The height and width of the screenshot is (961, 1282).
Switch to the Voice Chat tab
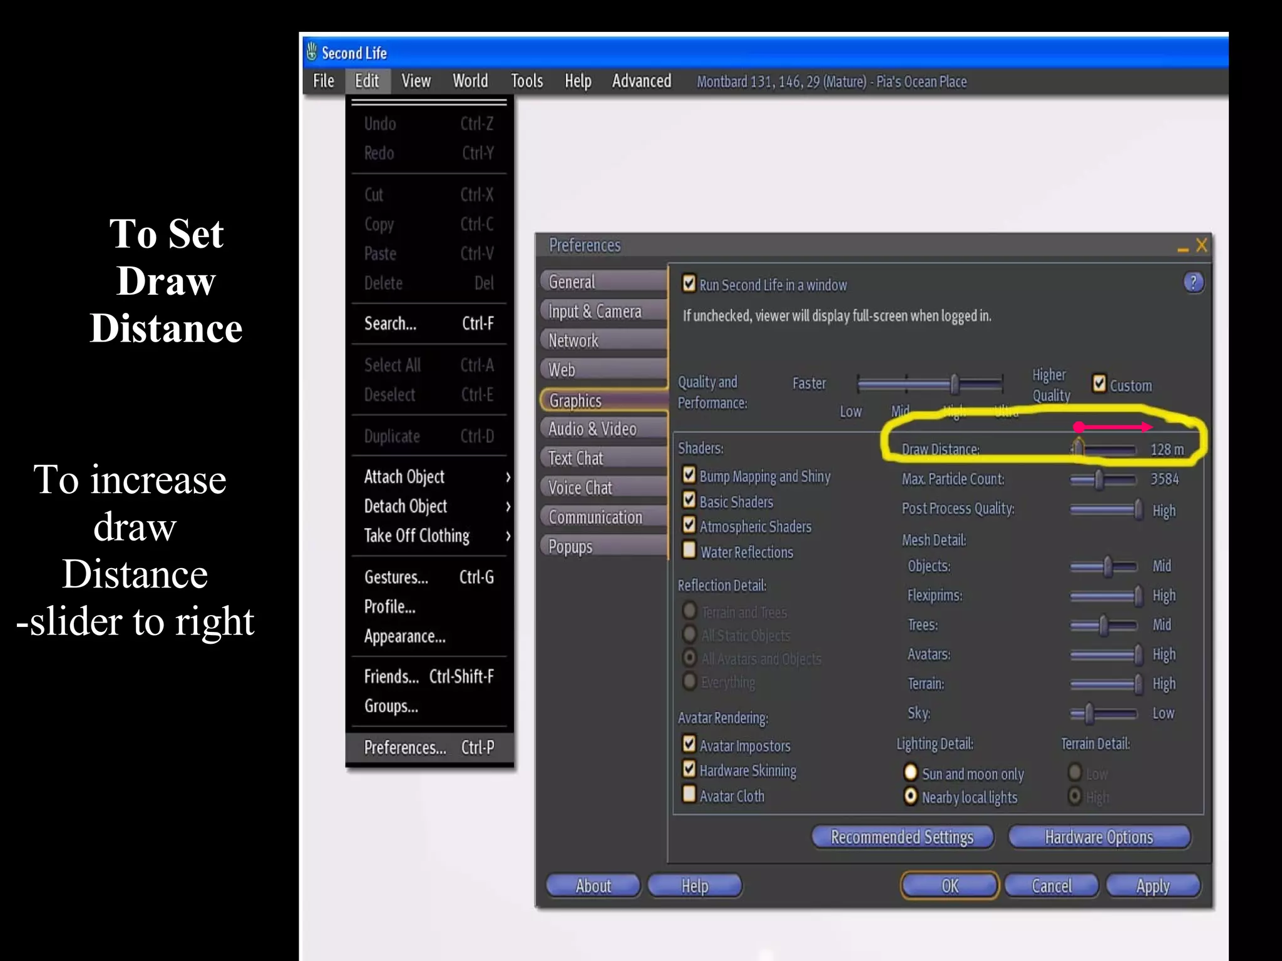[603, 487]
